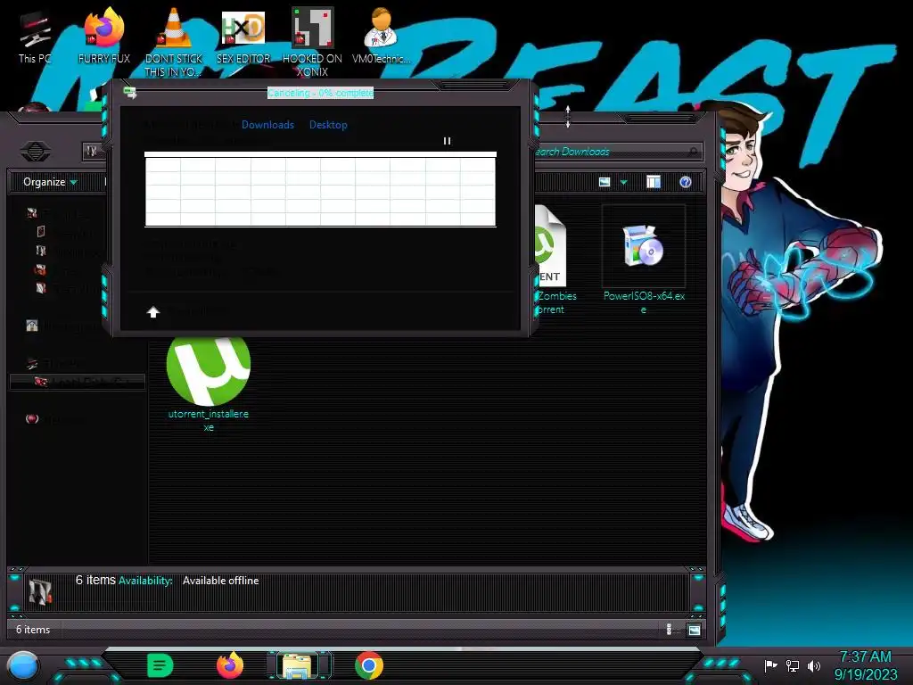Open the volume speaker tray icon
This screenshot has width=913, height=685.
[x=814, y=665]
